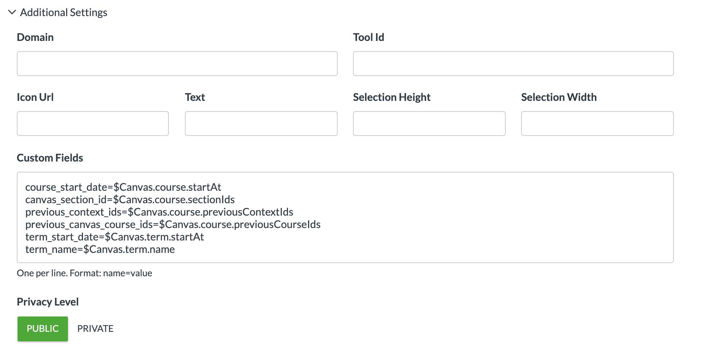Click the Text input box

(261, 124)
